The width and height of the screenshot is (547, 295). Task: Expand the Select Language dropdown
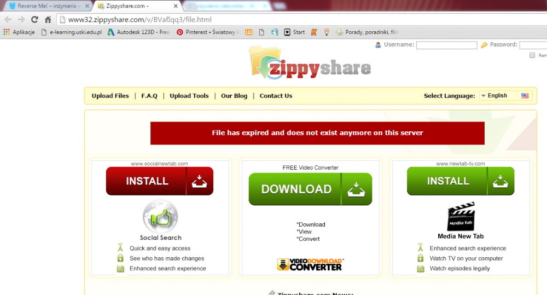[x=504, y=96]
